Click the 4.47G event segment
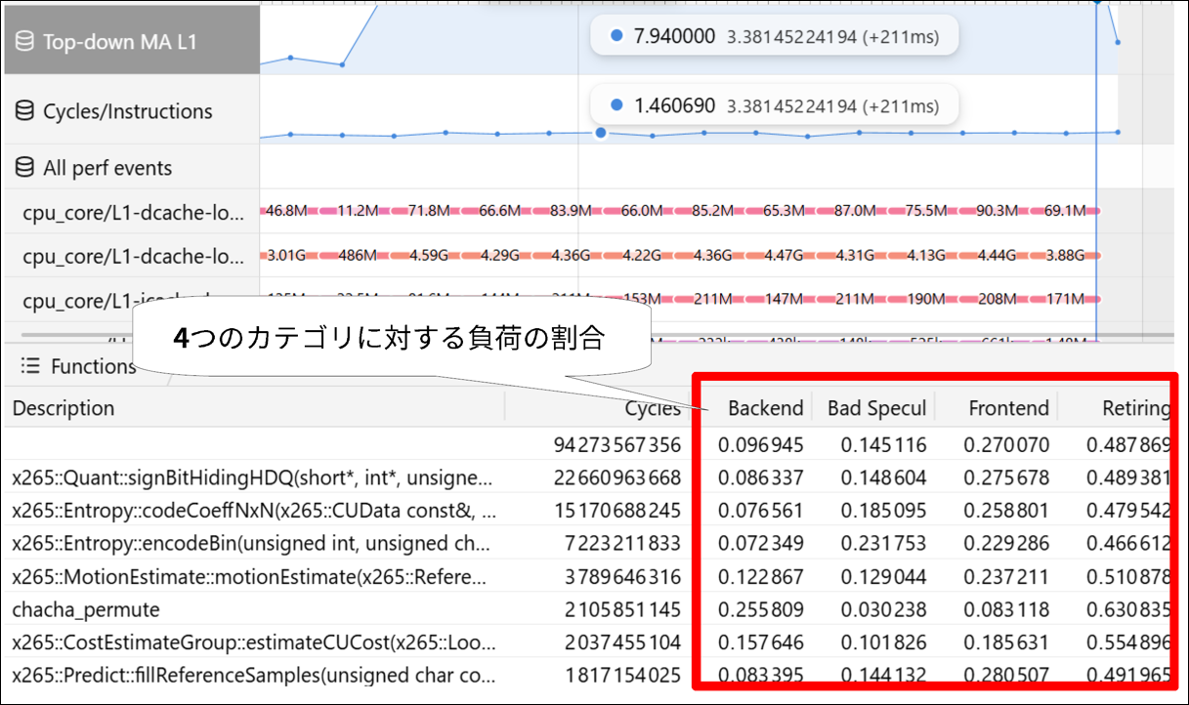 [x=785, y=255]
